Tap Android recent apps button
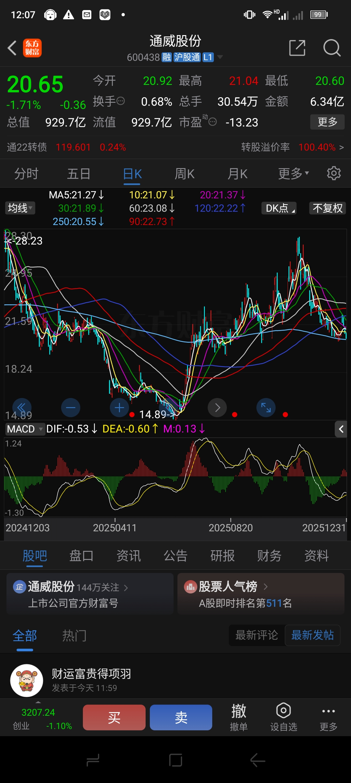The height and width of the screenshot is (783, 351). pos(93,760)
